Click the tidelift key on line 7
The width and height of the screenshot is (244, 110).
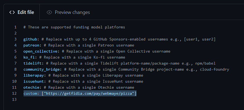(33, 63)
